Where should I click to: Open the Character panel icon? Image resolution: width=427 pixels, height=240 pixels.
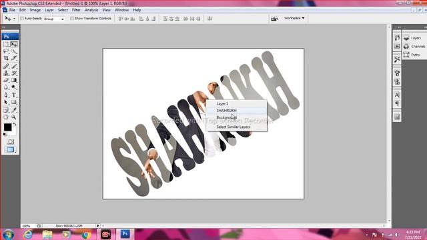[397, 95]
